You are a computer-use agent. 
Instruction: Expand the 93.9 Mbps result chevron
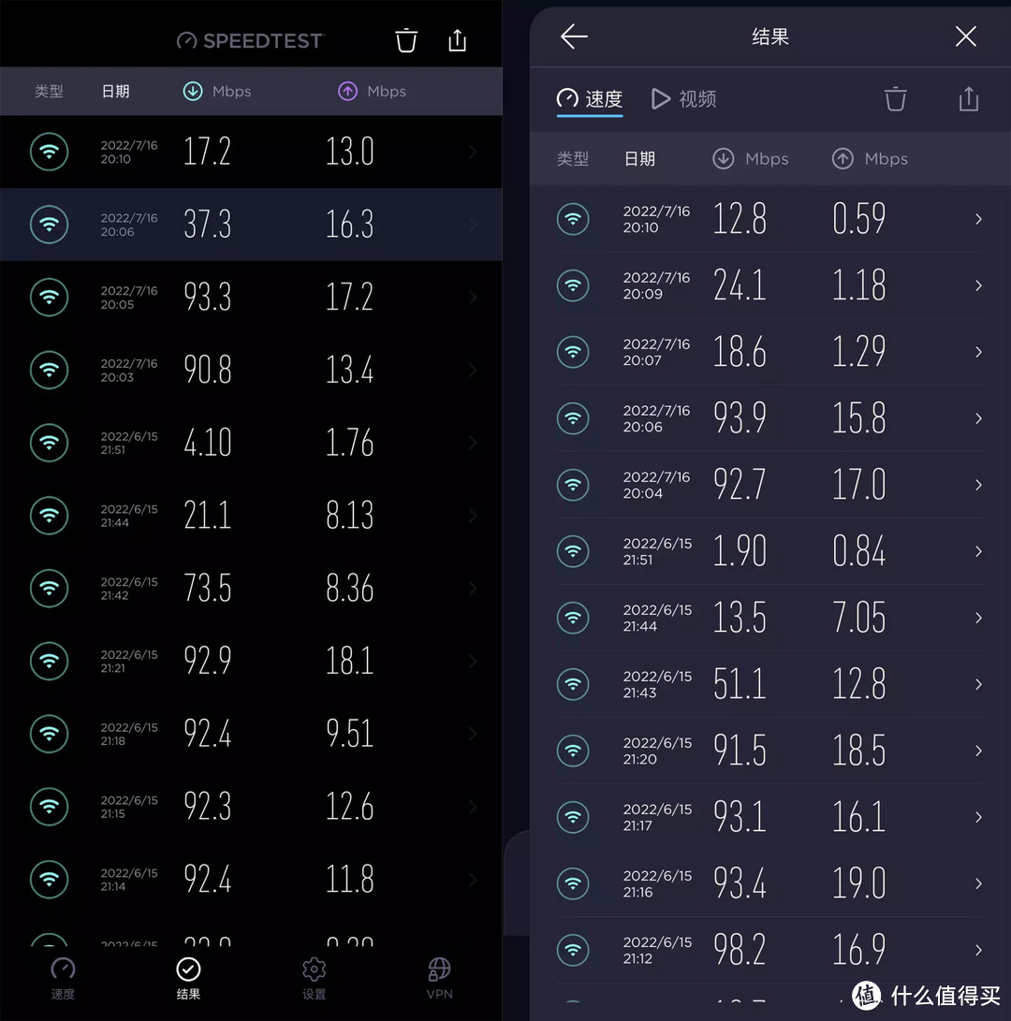coord(978,418)
